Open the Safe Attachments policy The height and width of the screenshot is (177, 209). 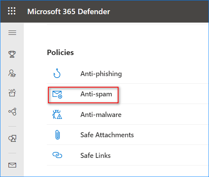pos(107,135)
